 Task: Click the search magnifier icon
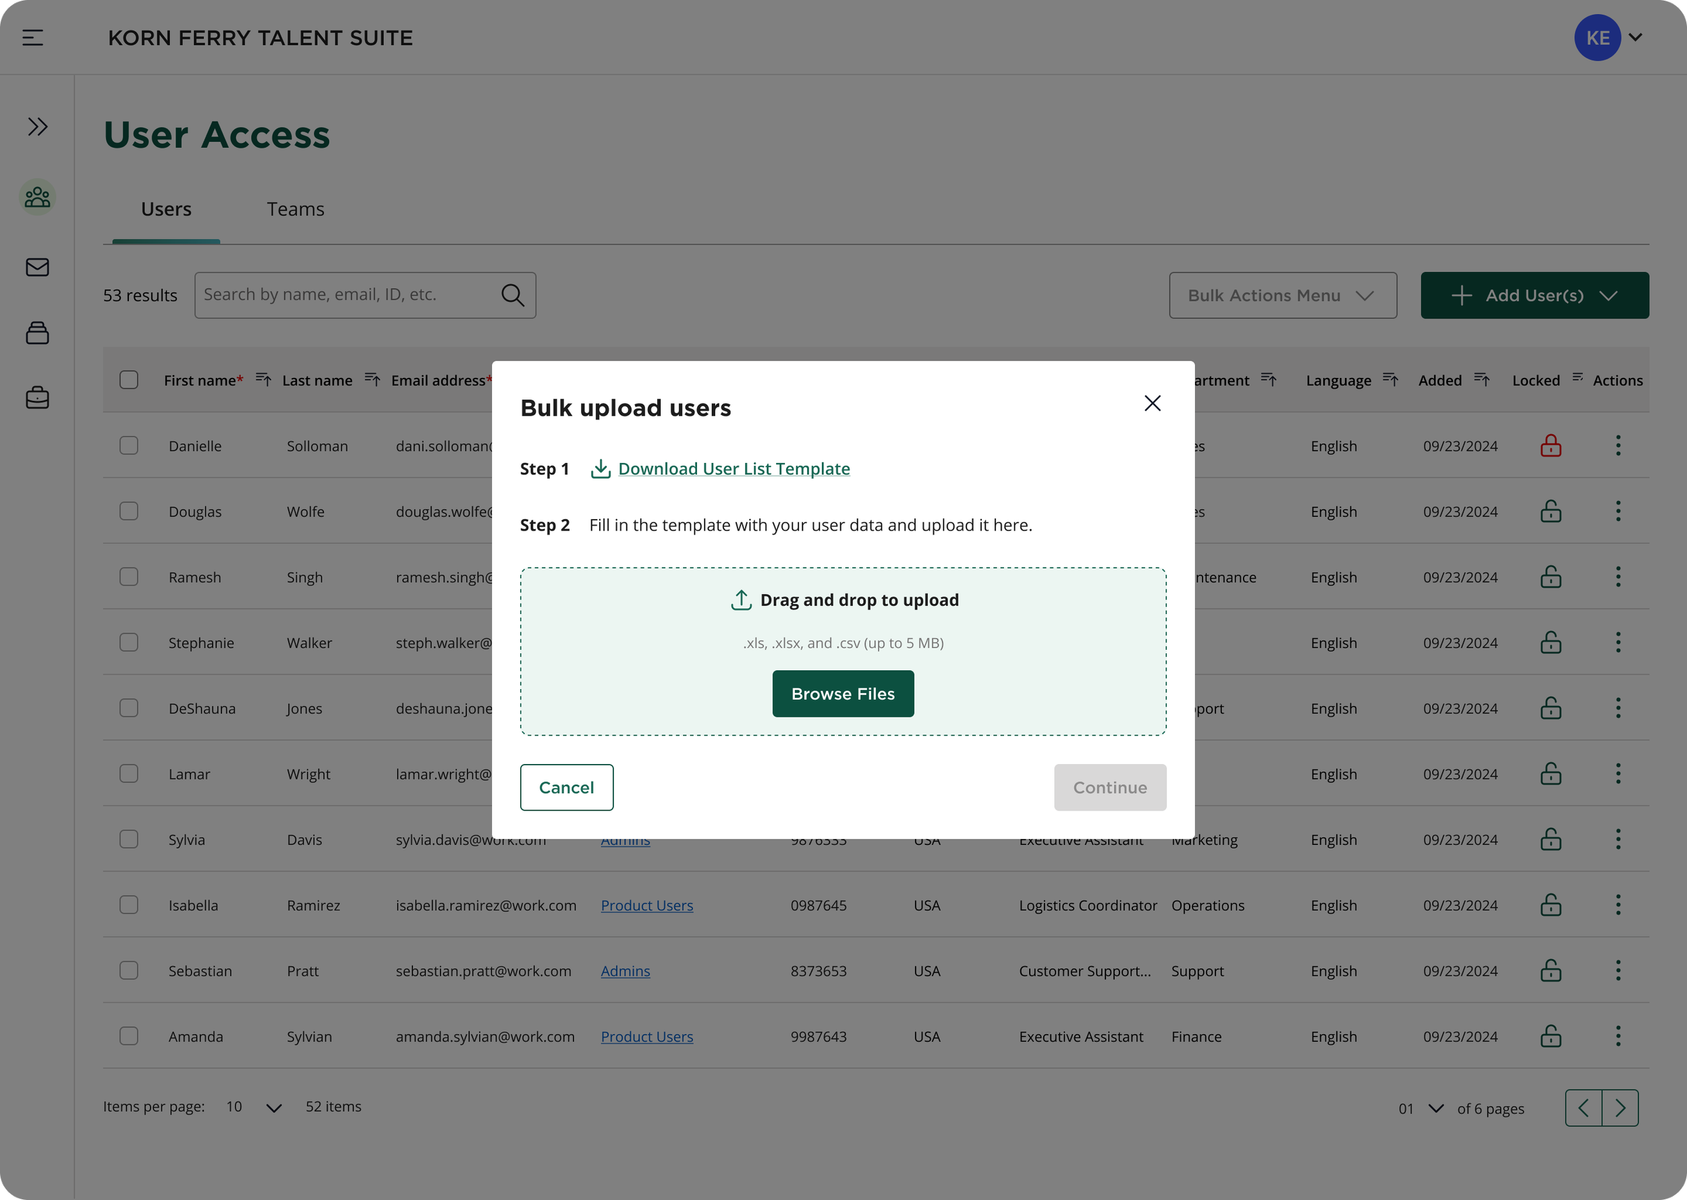[x=513, y=296]
